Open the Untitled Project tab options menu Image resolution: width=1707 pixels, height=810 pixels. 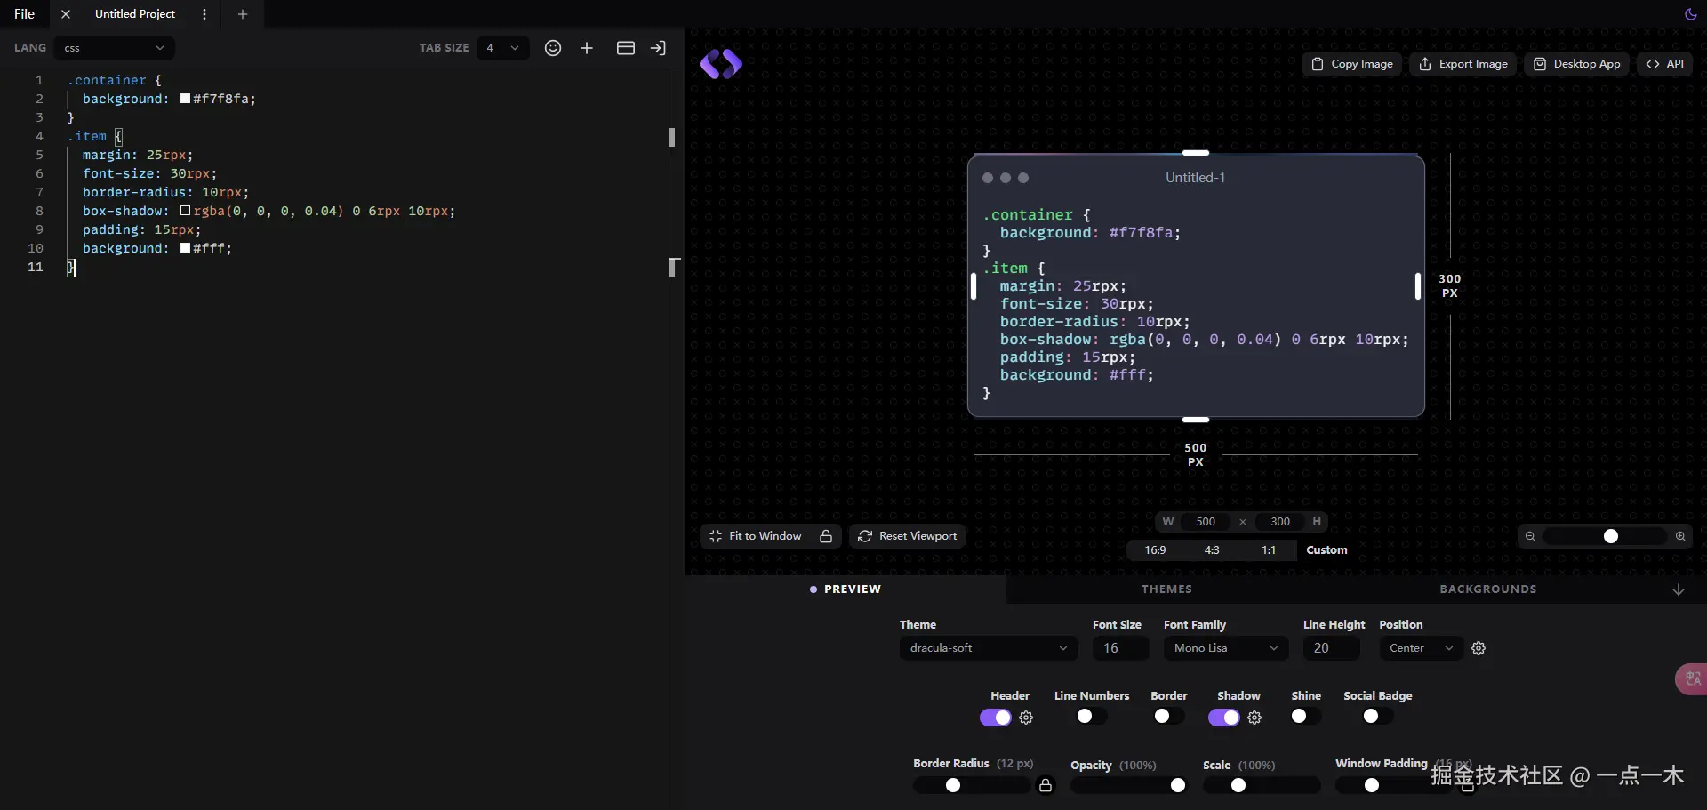(204, 14)
